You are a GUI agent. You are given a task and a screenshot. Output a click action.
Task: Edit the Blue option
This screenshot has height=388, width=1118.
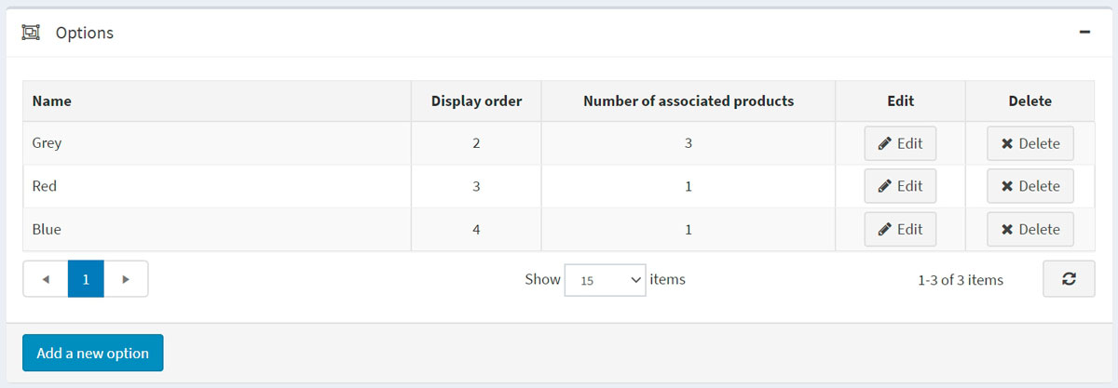tap(900, 229)
